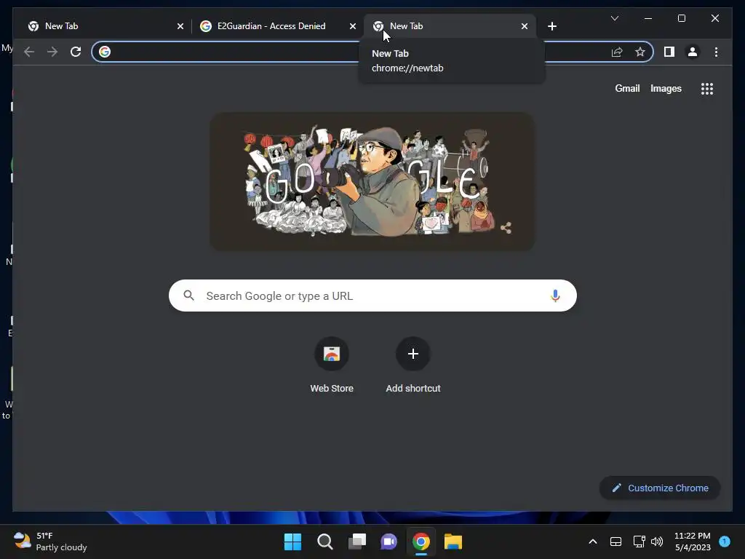Open the Images link

point(666,88)
